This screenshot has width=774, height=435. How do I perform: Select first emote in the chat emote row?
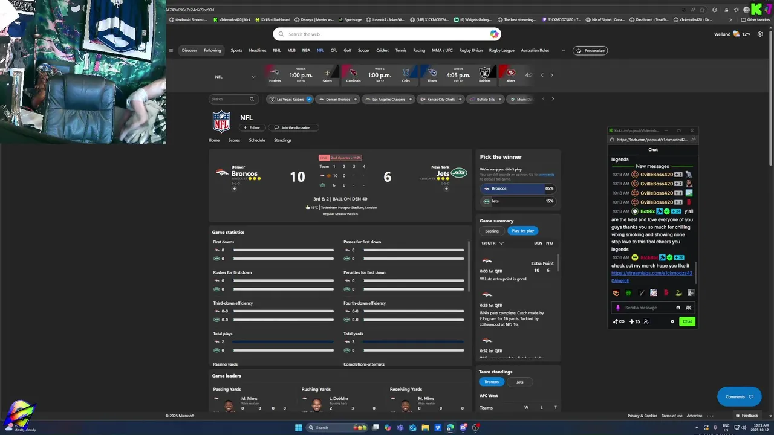616,293
